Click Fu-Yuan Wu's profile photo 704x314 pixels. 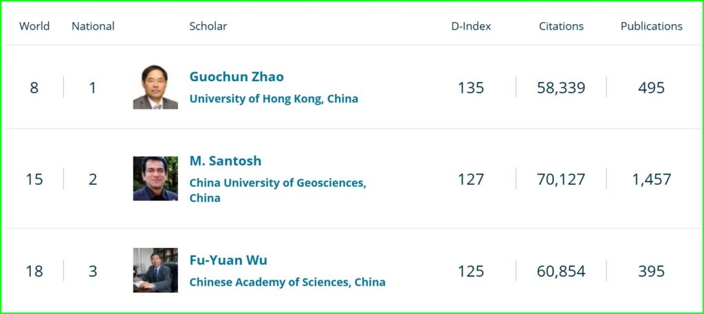point(155,270)
